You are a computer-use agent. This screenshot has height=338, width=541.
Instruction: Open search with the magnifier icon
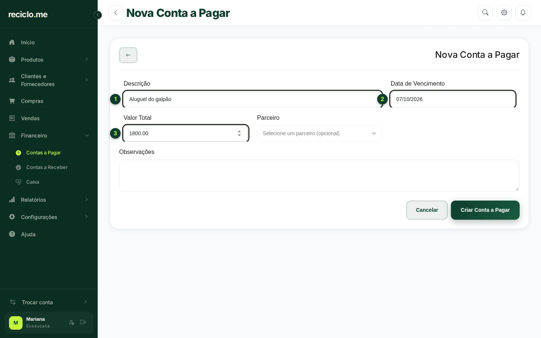point(485,13)
